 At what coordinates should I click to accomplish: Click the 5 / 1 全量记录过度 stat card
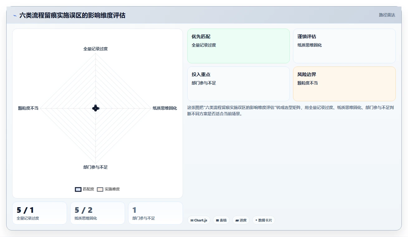(40, 213)
